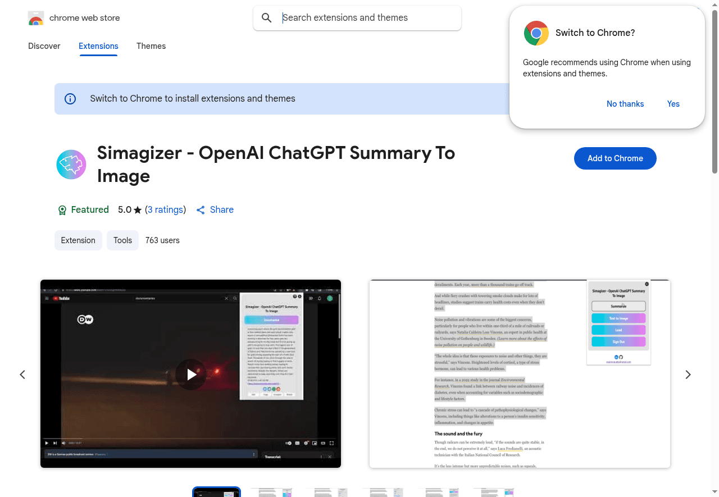Focus the Search extensions and themes field
This screenshot has width=719, height=497.
(365, 18)
